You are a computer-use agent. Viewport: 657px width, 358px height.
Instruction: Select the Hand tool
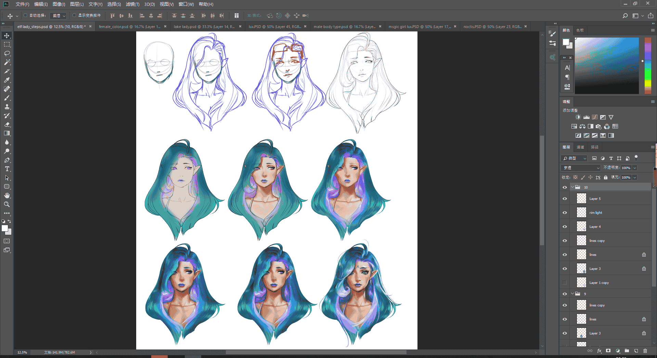click(7, 195)
